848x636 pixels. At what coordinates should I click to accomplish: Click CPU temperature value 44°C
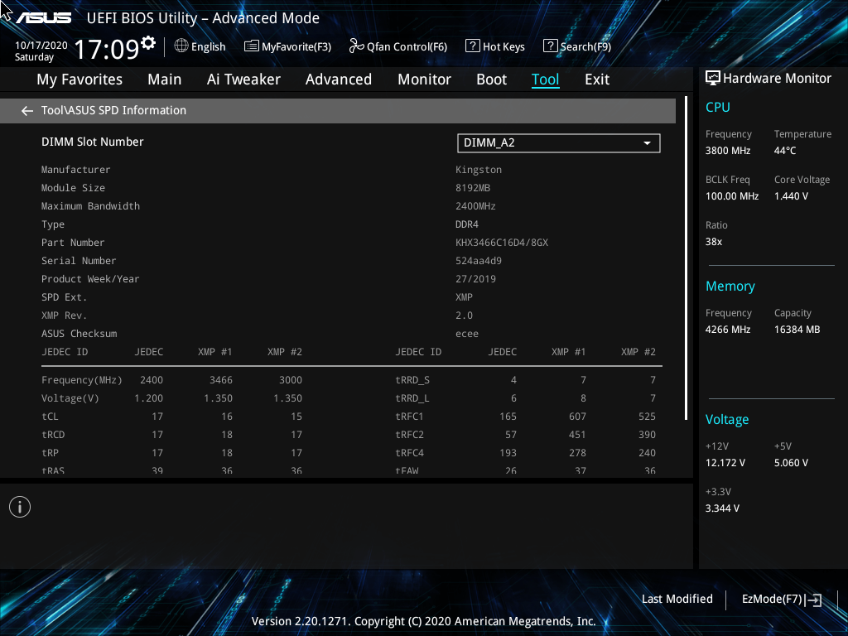pyautogui.click(x=785, y=151)
